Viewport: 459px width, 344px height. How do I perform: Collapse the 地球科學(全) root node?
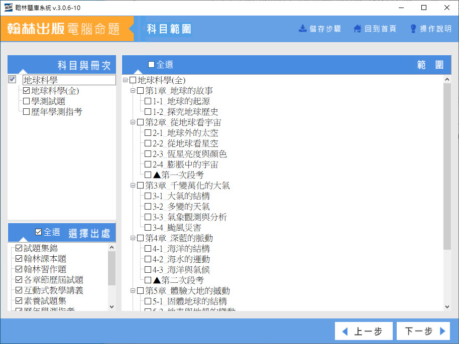125,80
